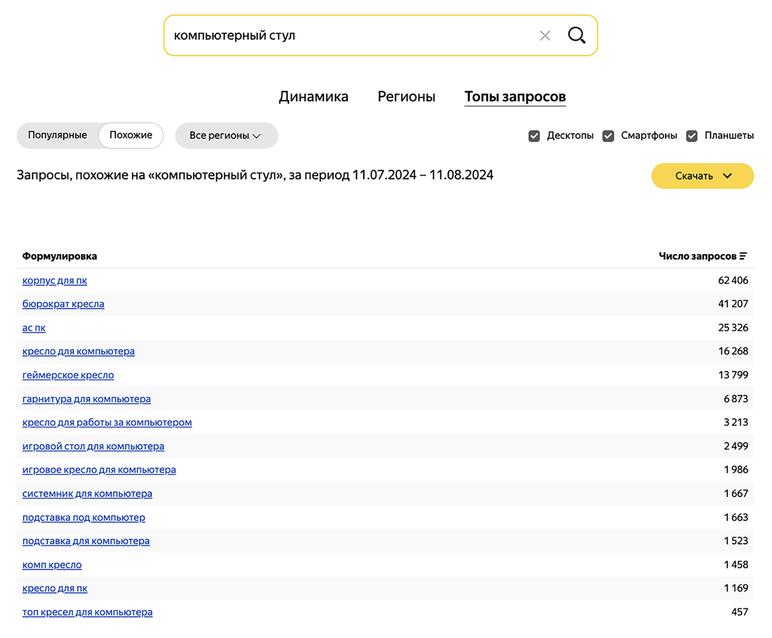Click the 1 169 request count value
Viewport: 772px width, 638px height.
736,588
